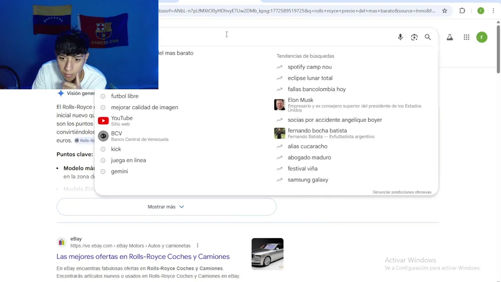Select trending search eclipse lunar total
Viewport: 501px width, 282px height.
(310, 78)
